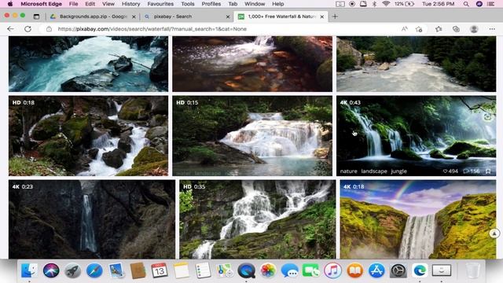Open the Collections icon
503x283 pixels.
tap(456, 29)
